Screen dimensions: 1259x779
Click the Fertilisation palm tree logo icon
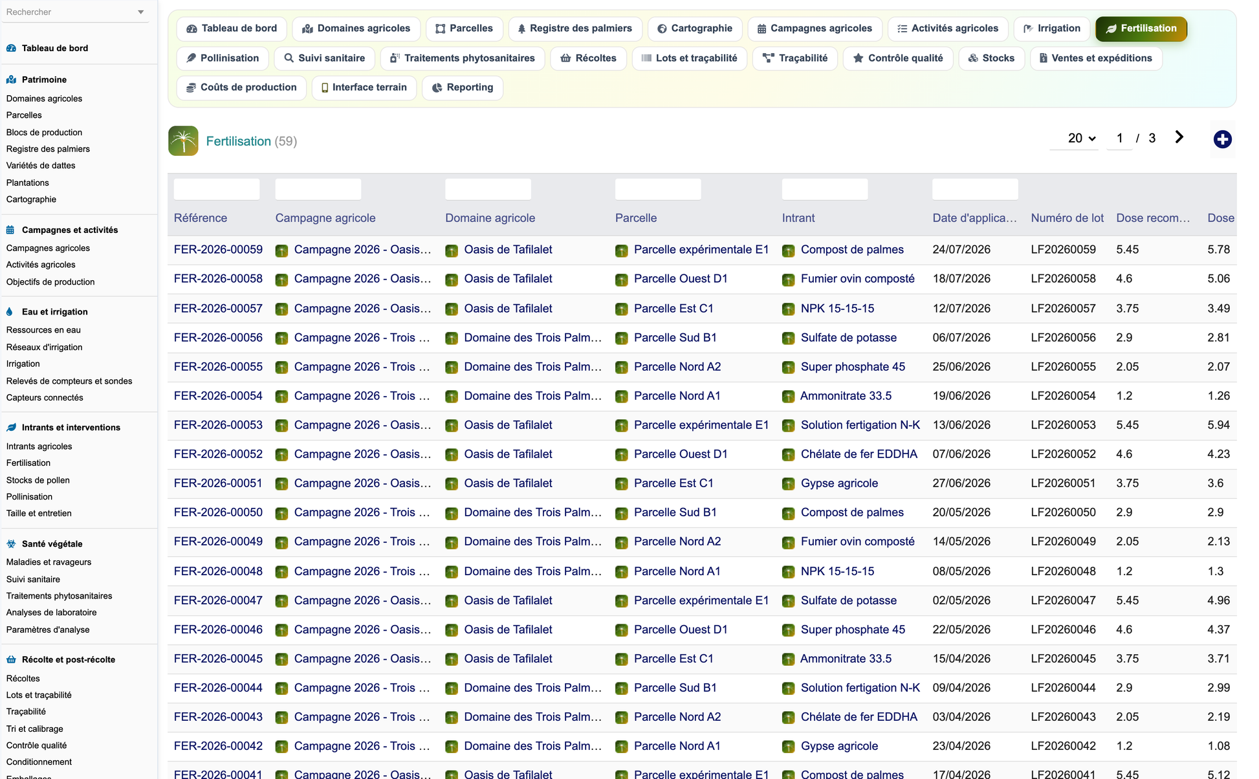tap(183, 141)
